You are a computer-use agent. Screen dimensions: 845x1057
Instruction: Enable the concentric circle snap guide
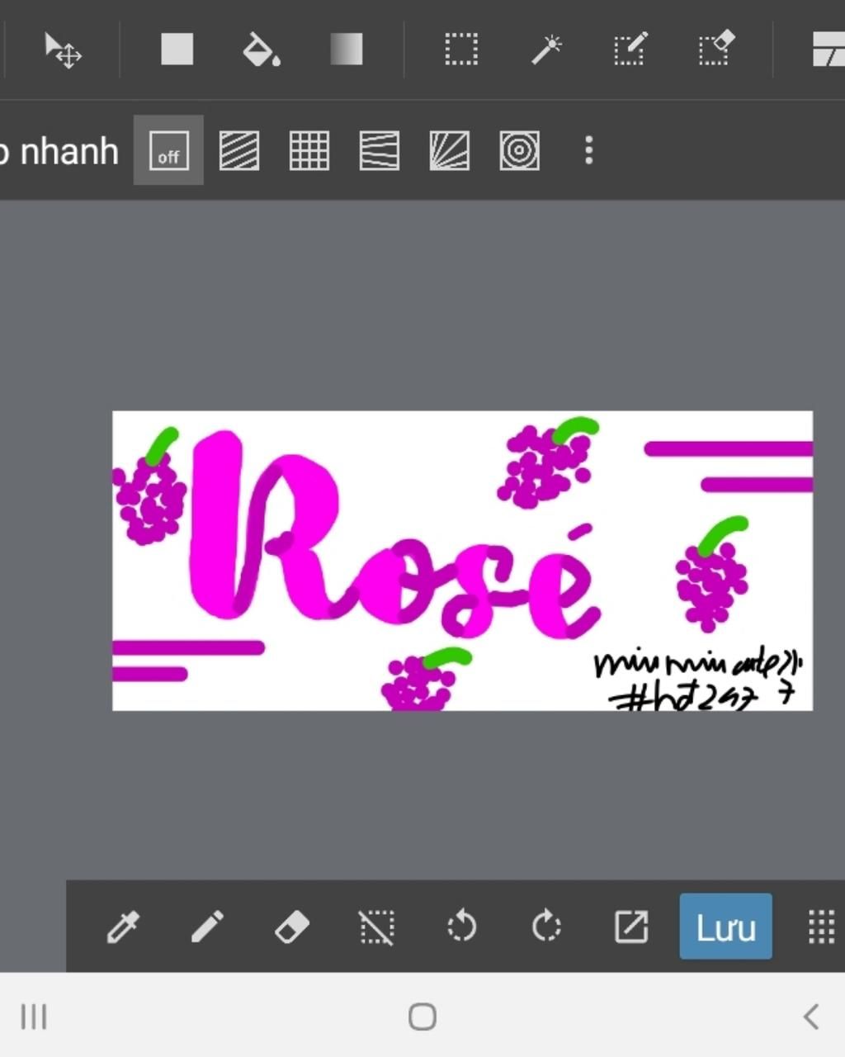pyautogui.click(x=520, y=151)
